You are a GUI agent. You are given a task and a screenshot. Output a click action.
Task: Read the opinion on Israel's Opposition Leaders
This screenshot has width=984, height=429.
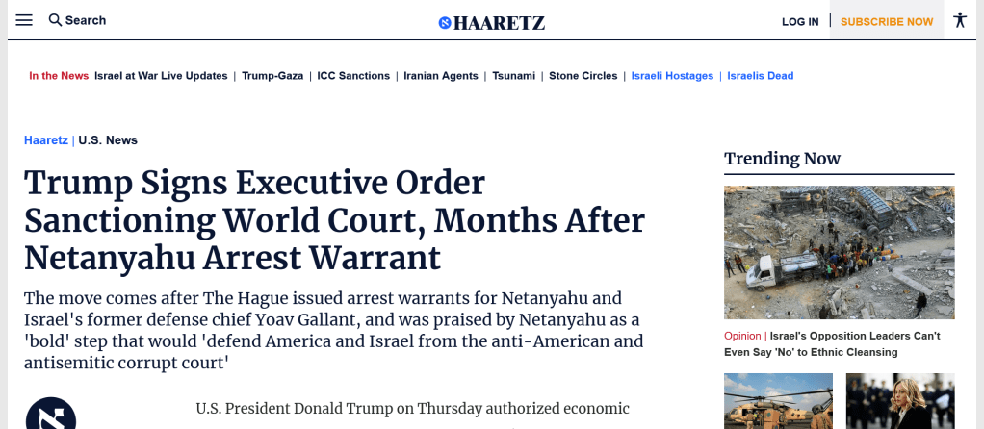tap(832, 343)
